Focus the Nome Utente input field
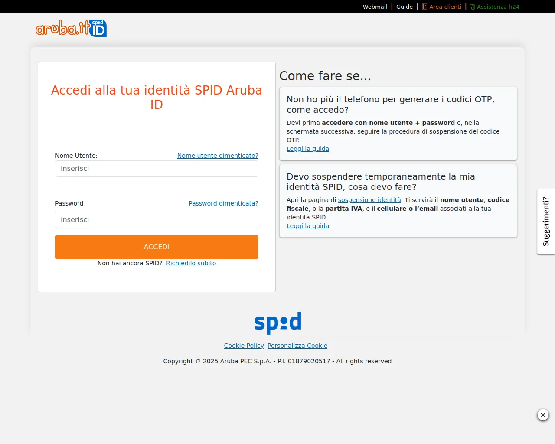 (157, 169)
